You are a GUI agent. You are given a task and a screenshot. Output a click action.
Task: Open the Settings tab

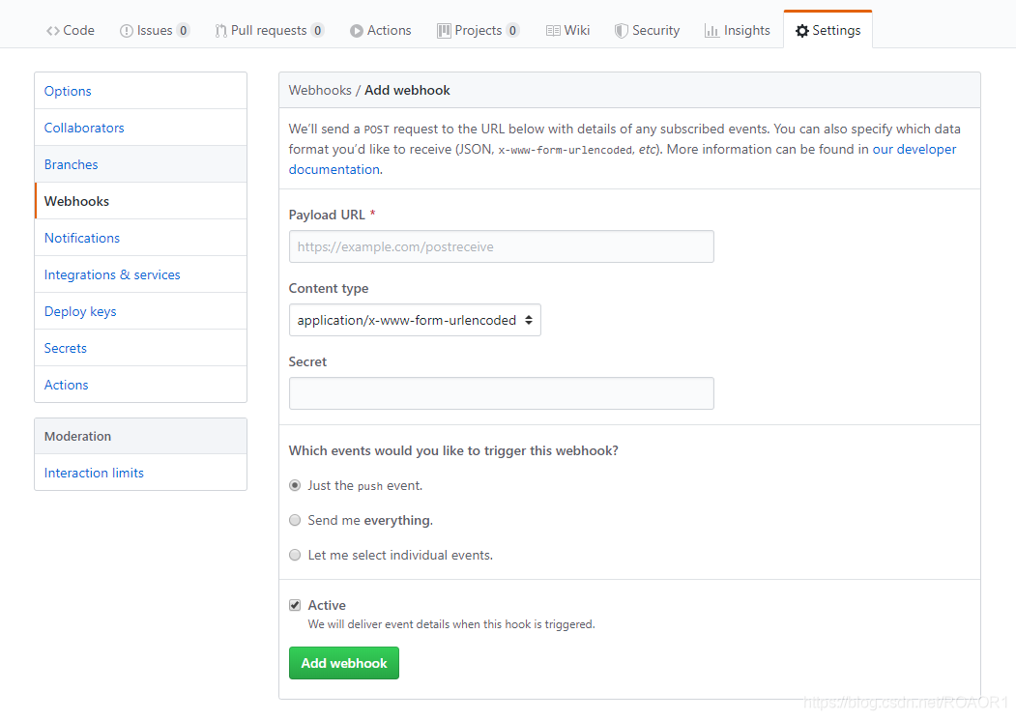click(x=828, y=31)
